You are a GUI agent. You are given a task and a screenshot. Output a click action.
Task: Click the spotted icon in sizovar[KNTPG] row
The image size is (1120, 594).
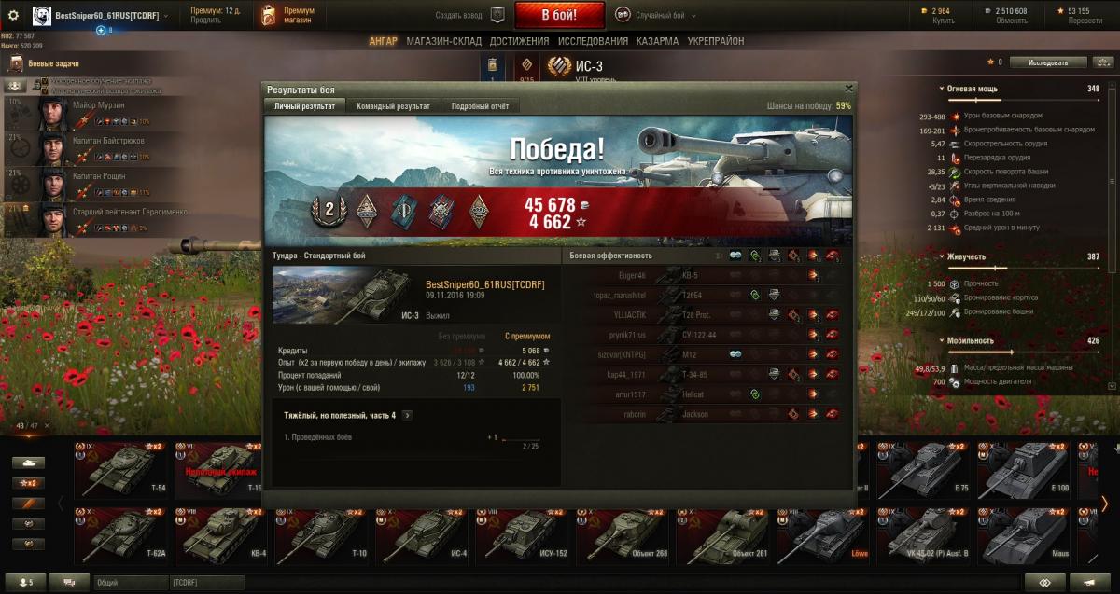736,354
